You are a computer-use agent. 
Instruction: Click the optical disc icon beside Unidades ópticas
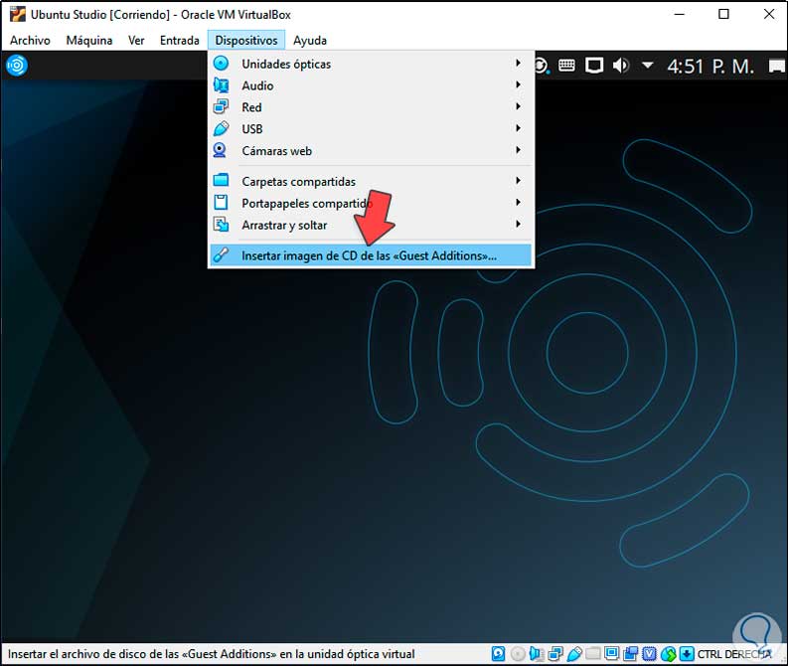[x=222, y=64]
